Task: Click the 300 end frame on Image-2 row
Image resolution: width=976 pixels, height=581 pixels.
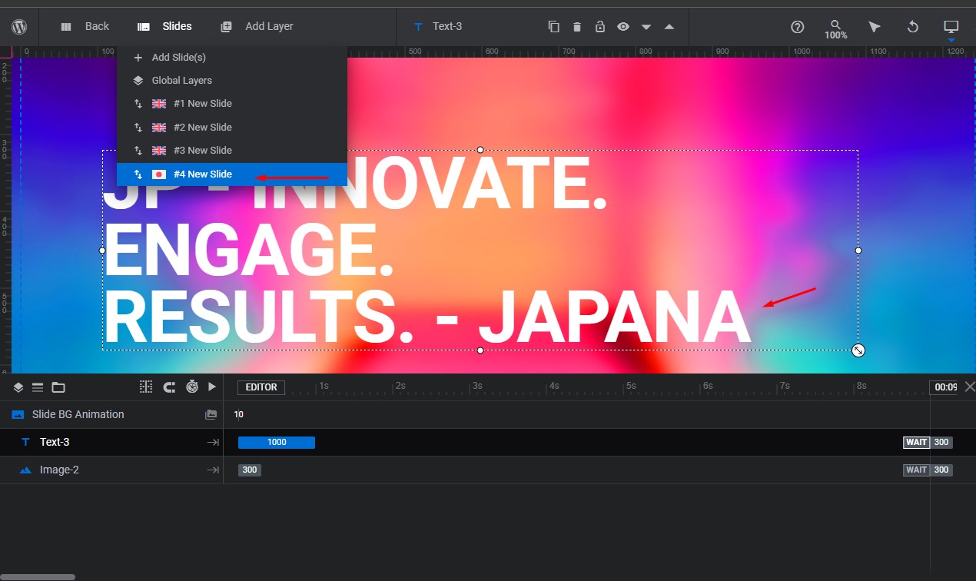Action: coord(941,470)
